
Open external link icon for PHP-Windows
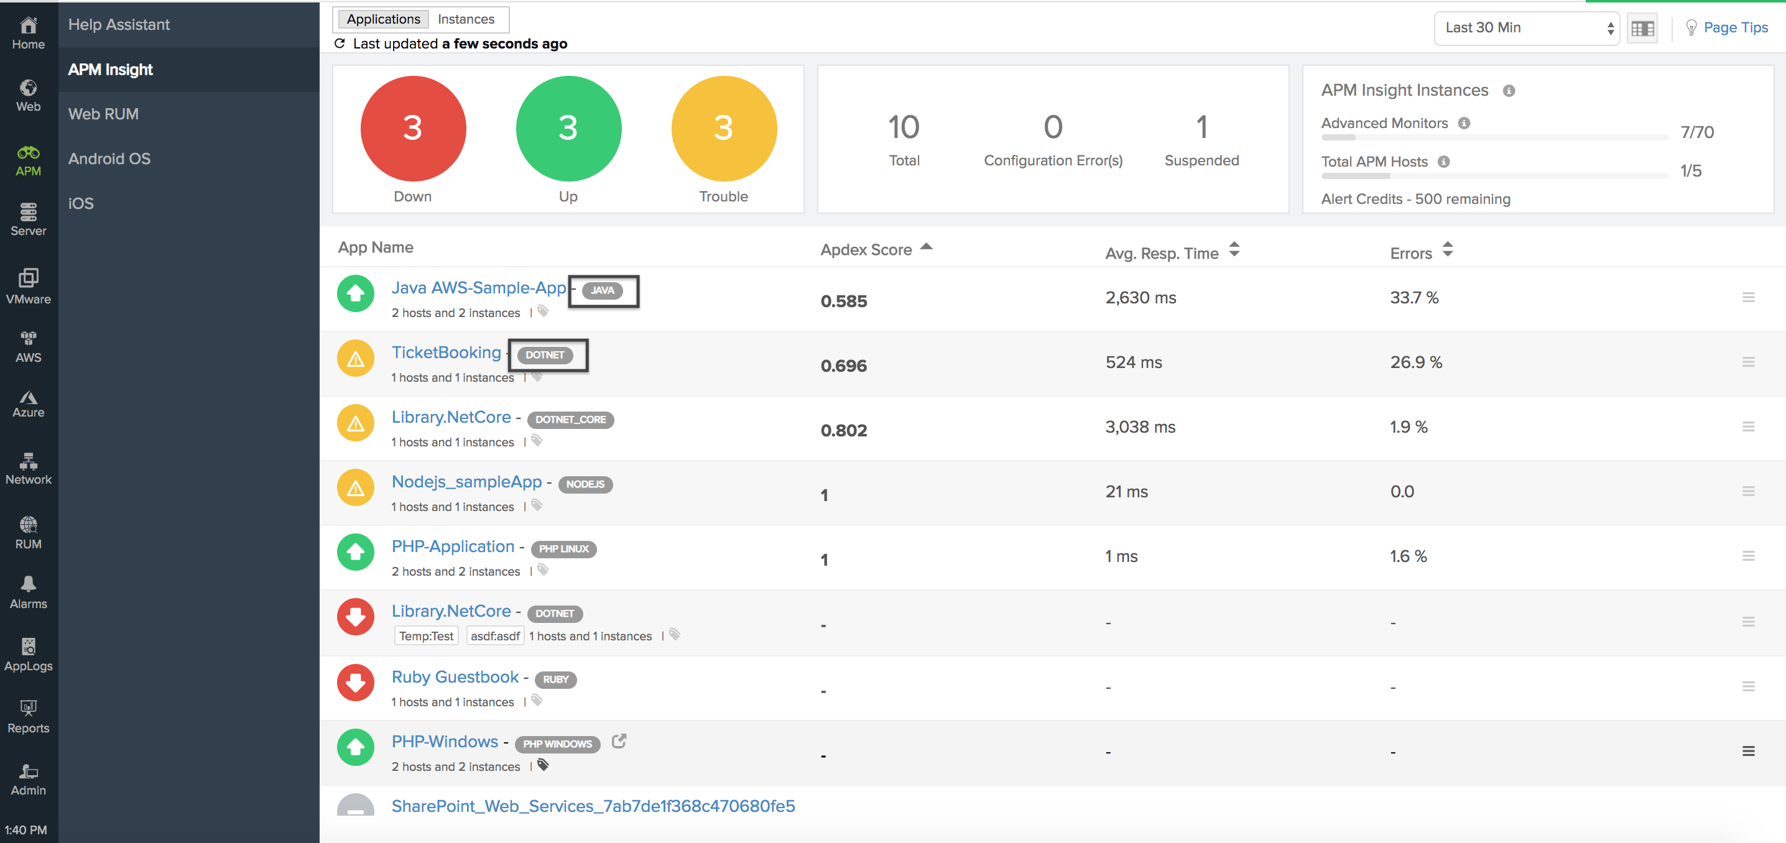pyautogui.click(x=619, y=741)
